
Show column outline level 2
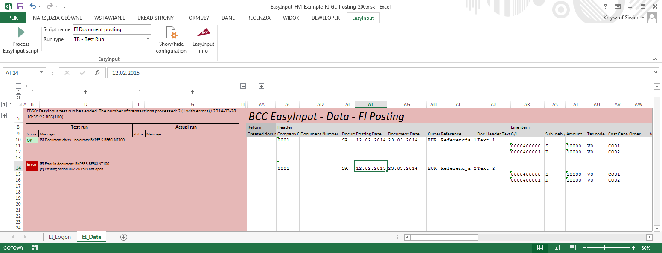18,91
